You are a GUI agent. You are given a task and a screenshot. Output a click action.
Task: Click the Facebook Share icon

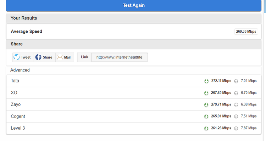(x=38, y=57)
